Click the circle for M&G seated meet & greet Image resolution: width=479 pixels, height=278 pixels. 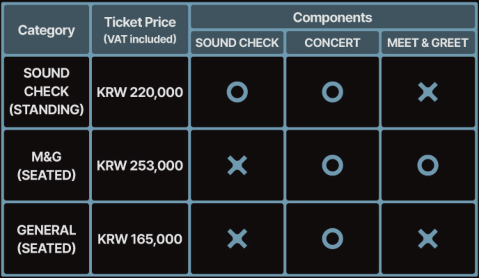coord(428,165)
